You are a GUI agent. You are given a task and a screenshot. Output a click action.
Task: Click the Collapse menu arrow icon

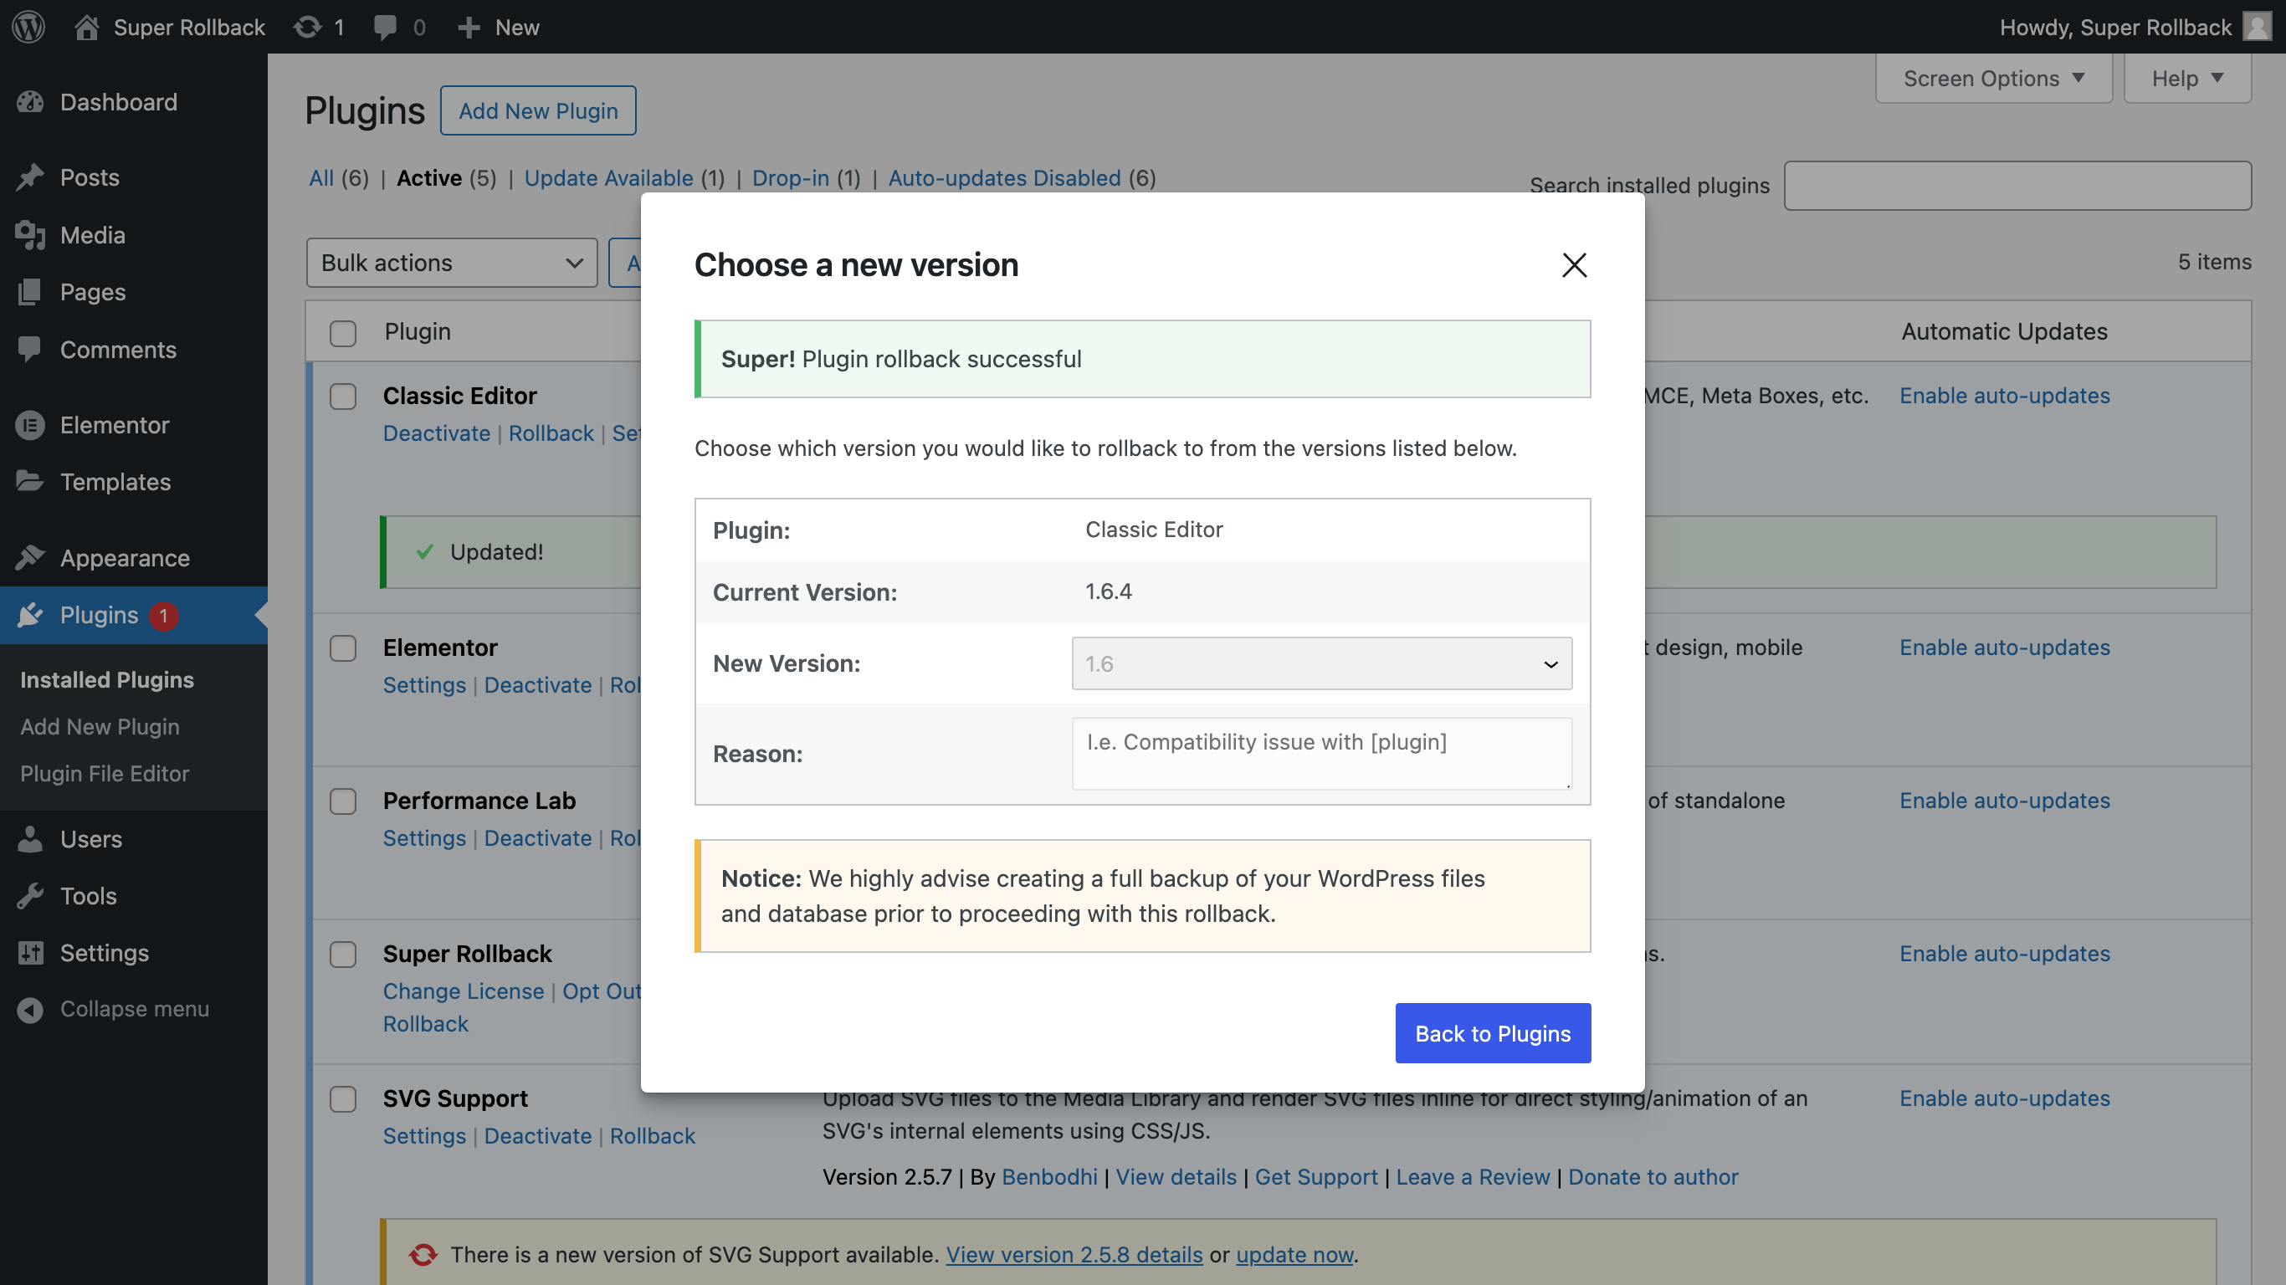30,1010
